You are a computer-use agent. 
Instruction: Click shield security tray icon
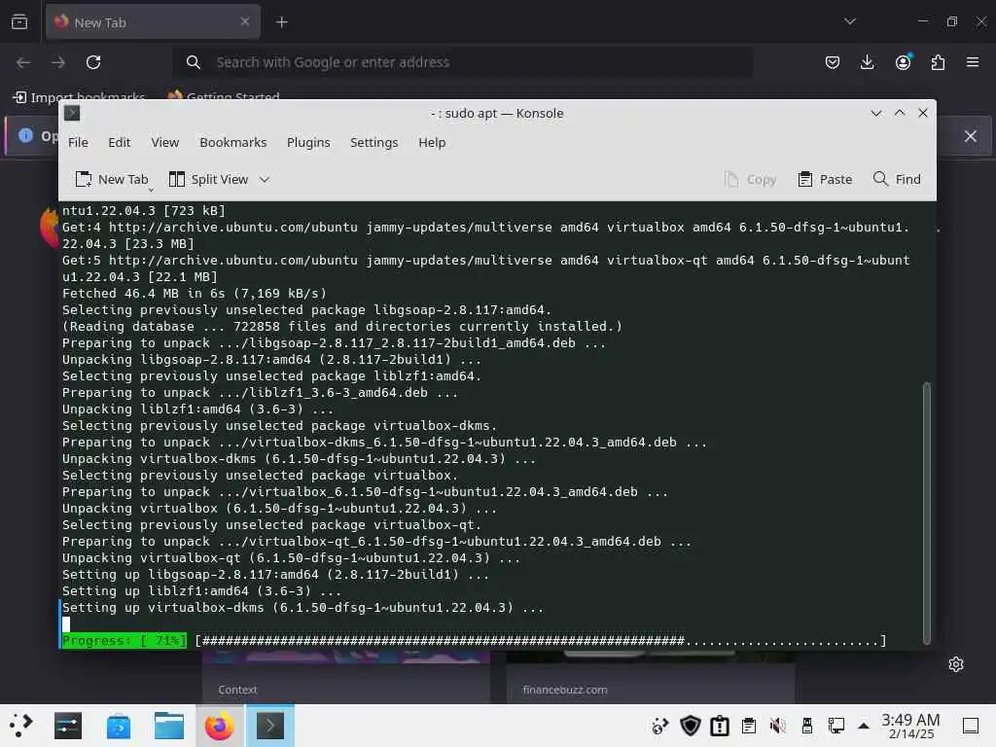click(690, 726)
